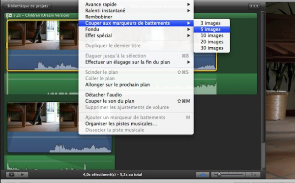Open the Children music track action menu icon
This screenshot has width=295, height=183.
coord(9,15)
